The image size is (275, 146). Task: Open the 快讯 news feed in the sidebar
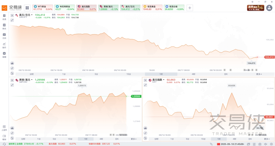4,26
